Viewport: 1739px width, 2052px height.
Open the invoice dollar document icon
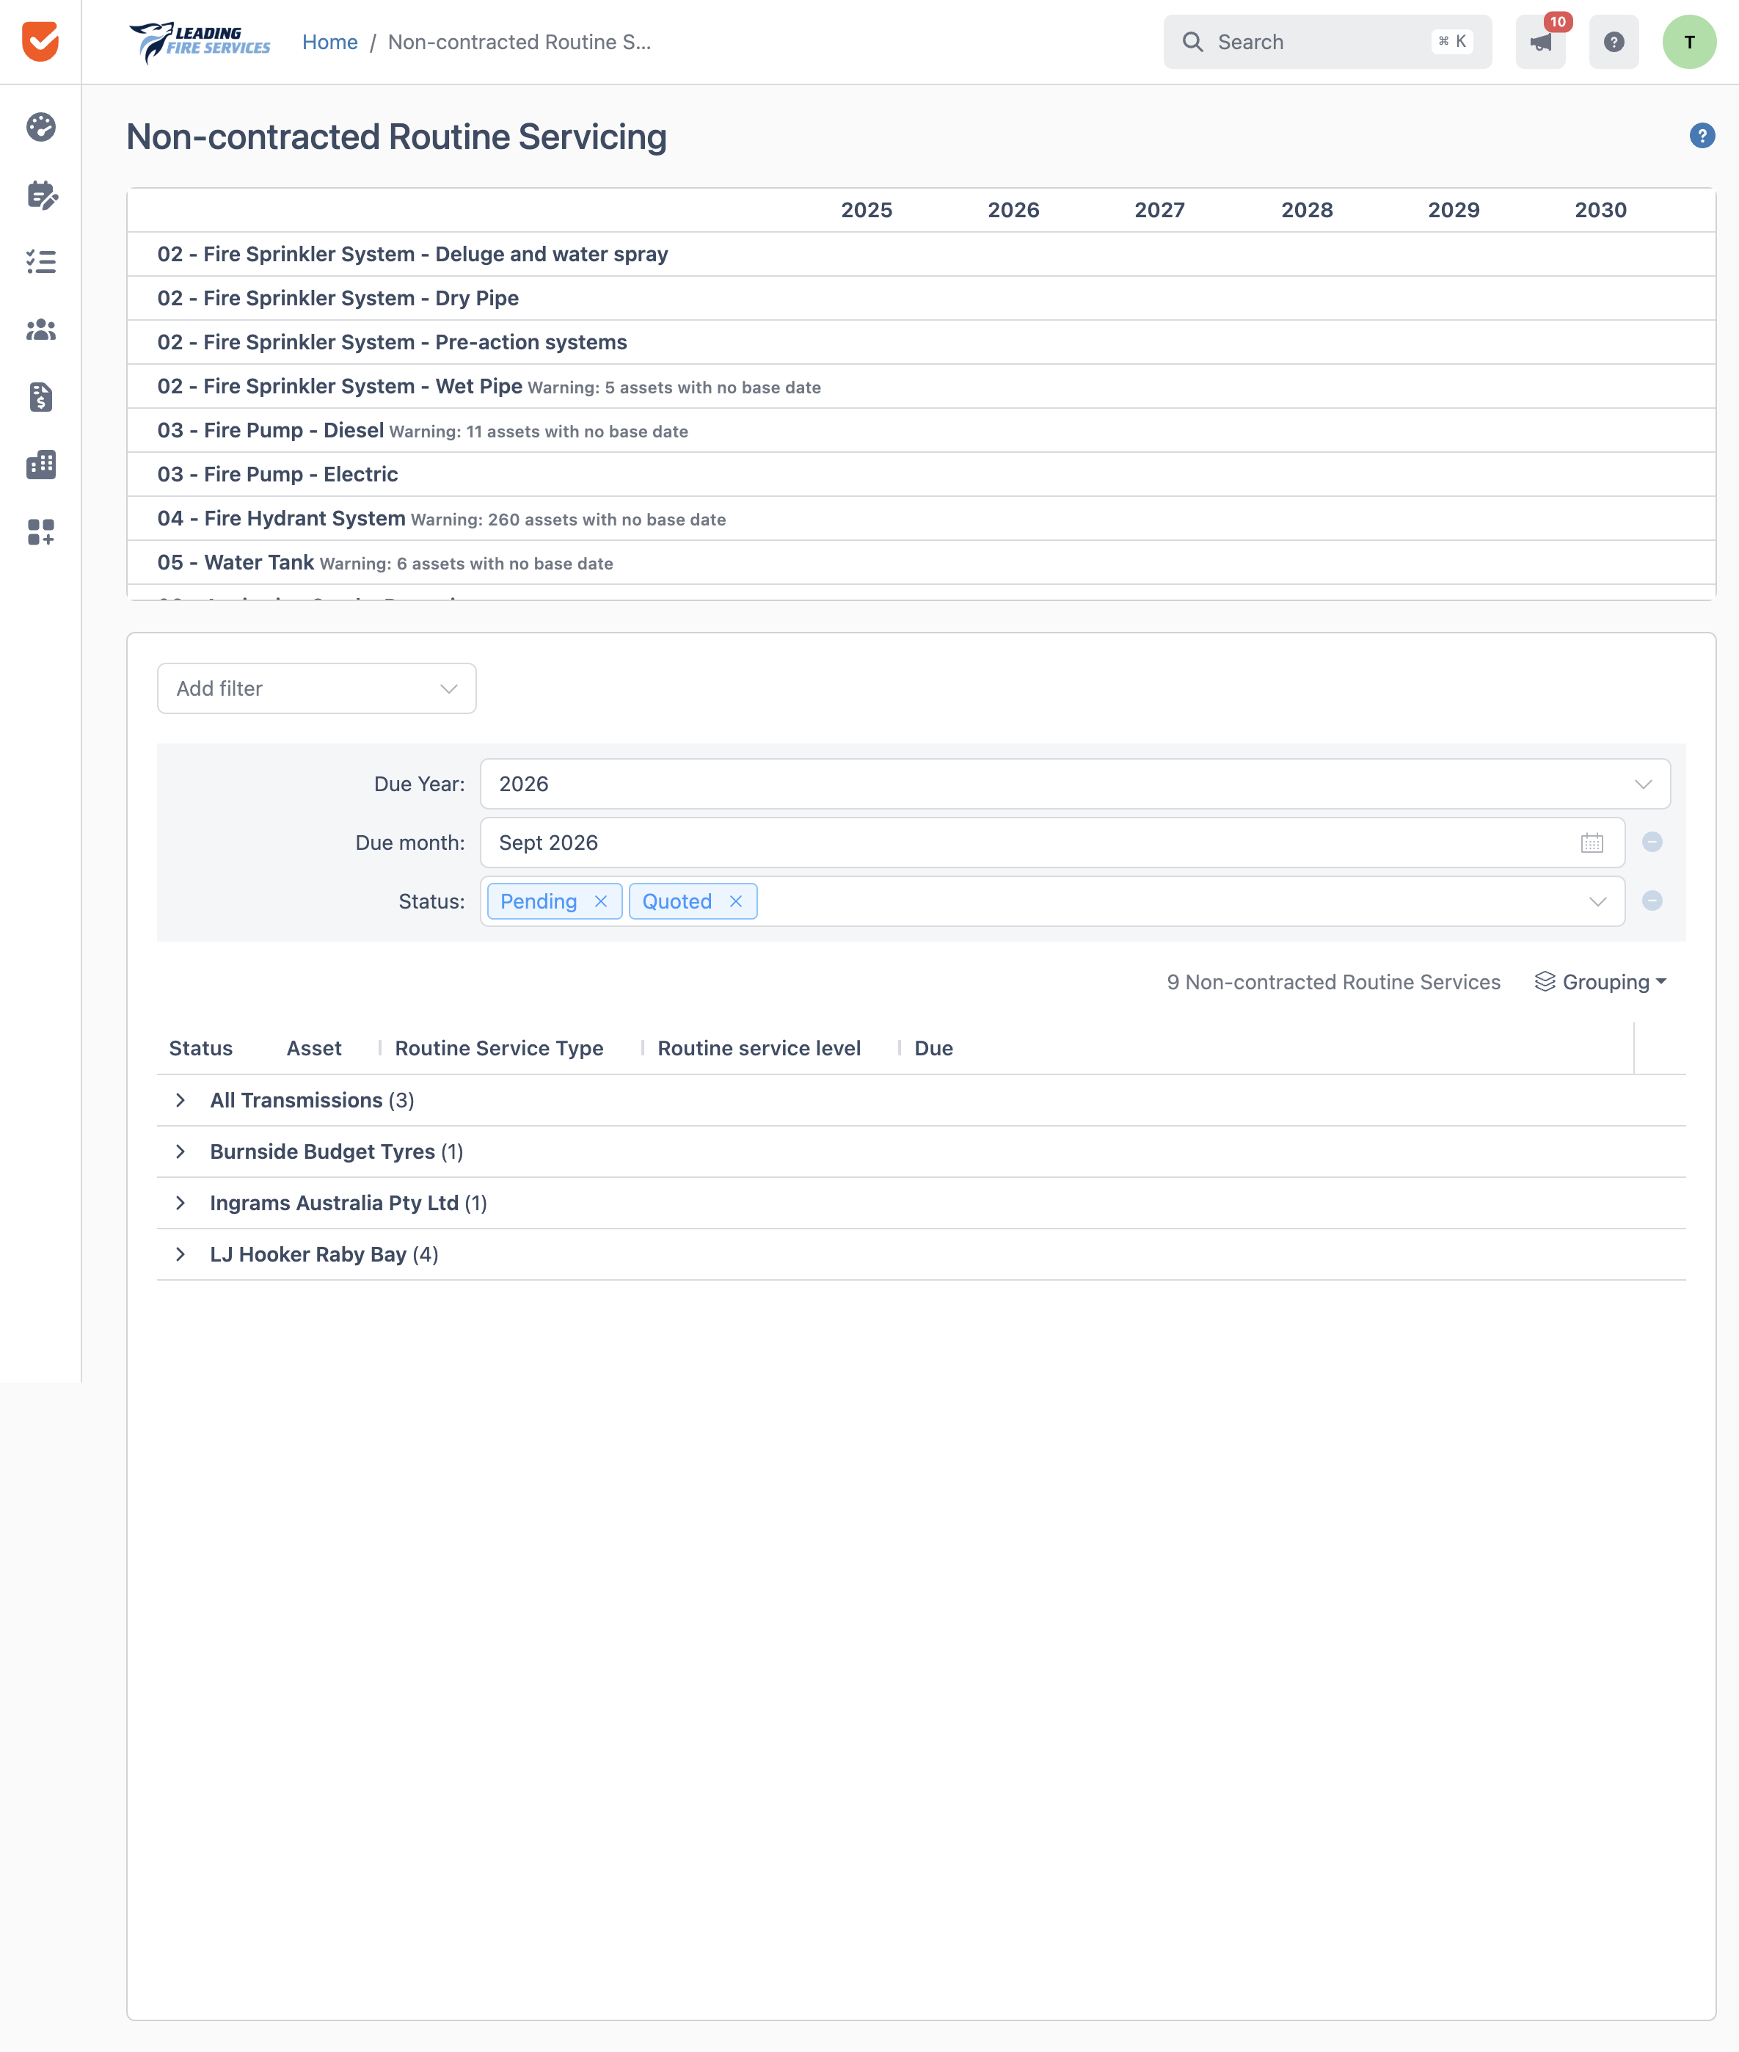click(x=40, y=396)
